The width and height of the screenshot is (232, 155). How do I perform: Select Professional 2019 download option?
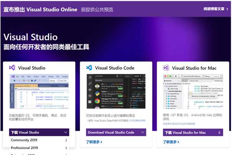[x=39, y=148]
